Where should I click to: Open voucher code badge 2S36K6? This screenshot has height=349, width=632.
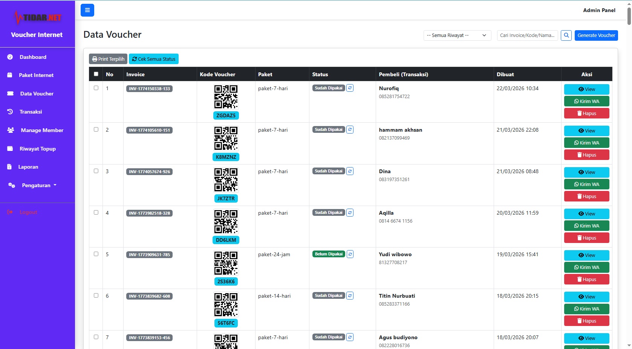click(226, 281)
